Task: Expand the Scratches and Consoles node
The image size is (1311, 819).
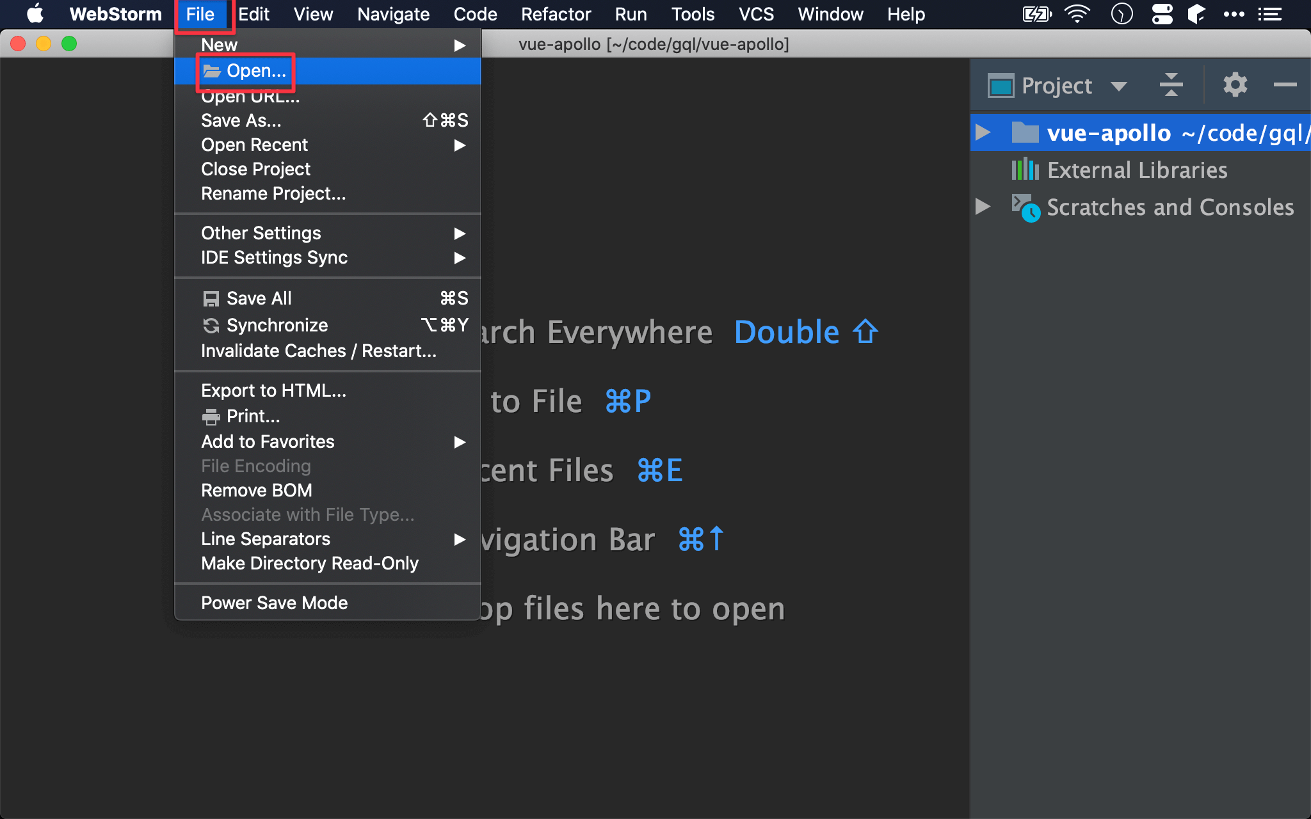Action: pos(983,207)
